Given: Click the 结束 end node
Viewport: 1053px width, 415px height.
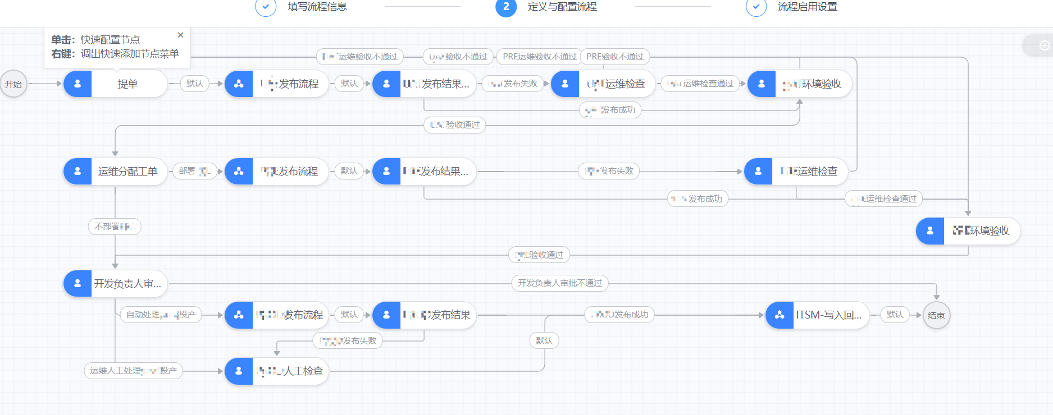Looking at the screenshot, I should (x=936, y=315).
